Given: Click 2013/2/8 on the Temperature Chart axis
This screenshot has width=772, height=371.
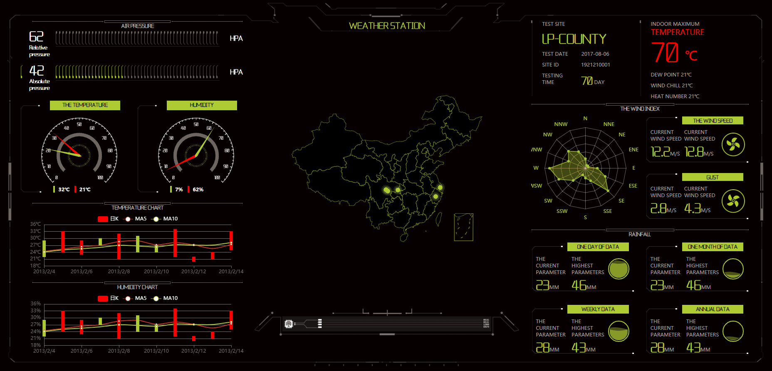Looking at the screenshot, I should click(x=119, y=272).
